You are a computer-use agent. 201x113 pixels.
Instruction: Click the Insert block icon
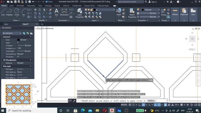point(119,12)
